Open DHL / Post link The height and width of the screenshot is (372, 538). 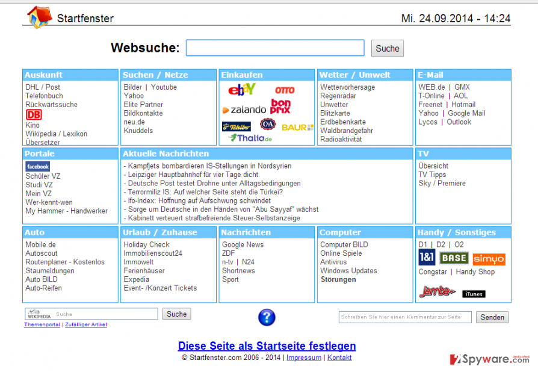pyautogui.click(x=43, y=87)
